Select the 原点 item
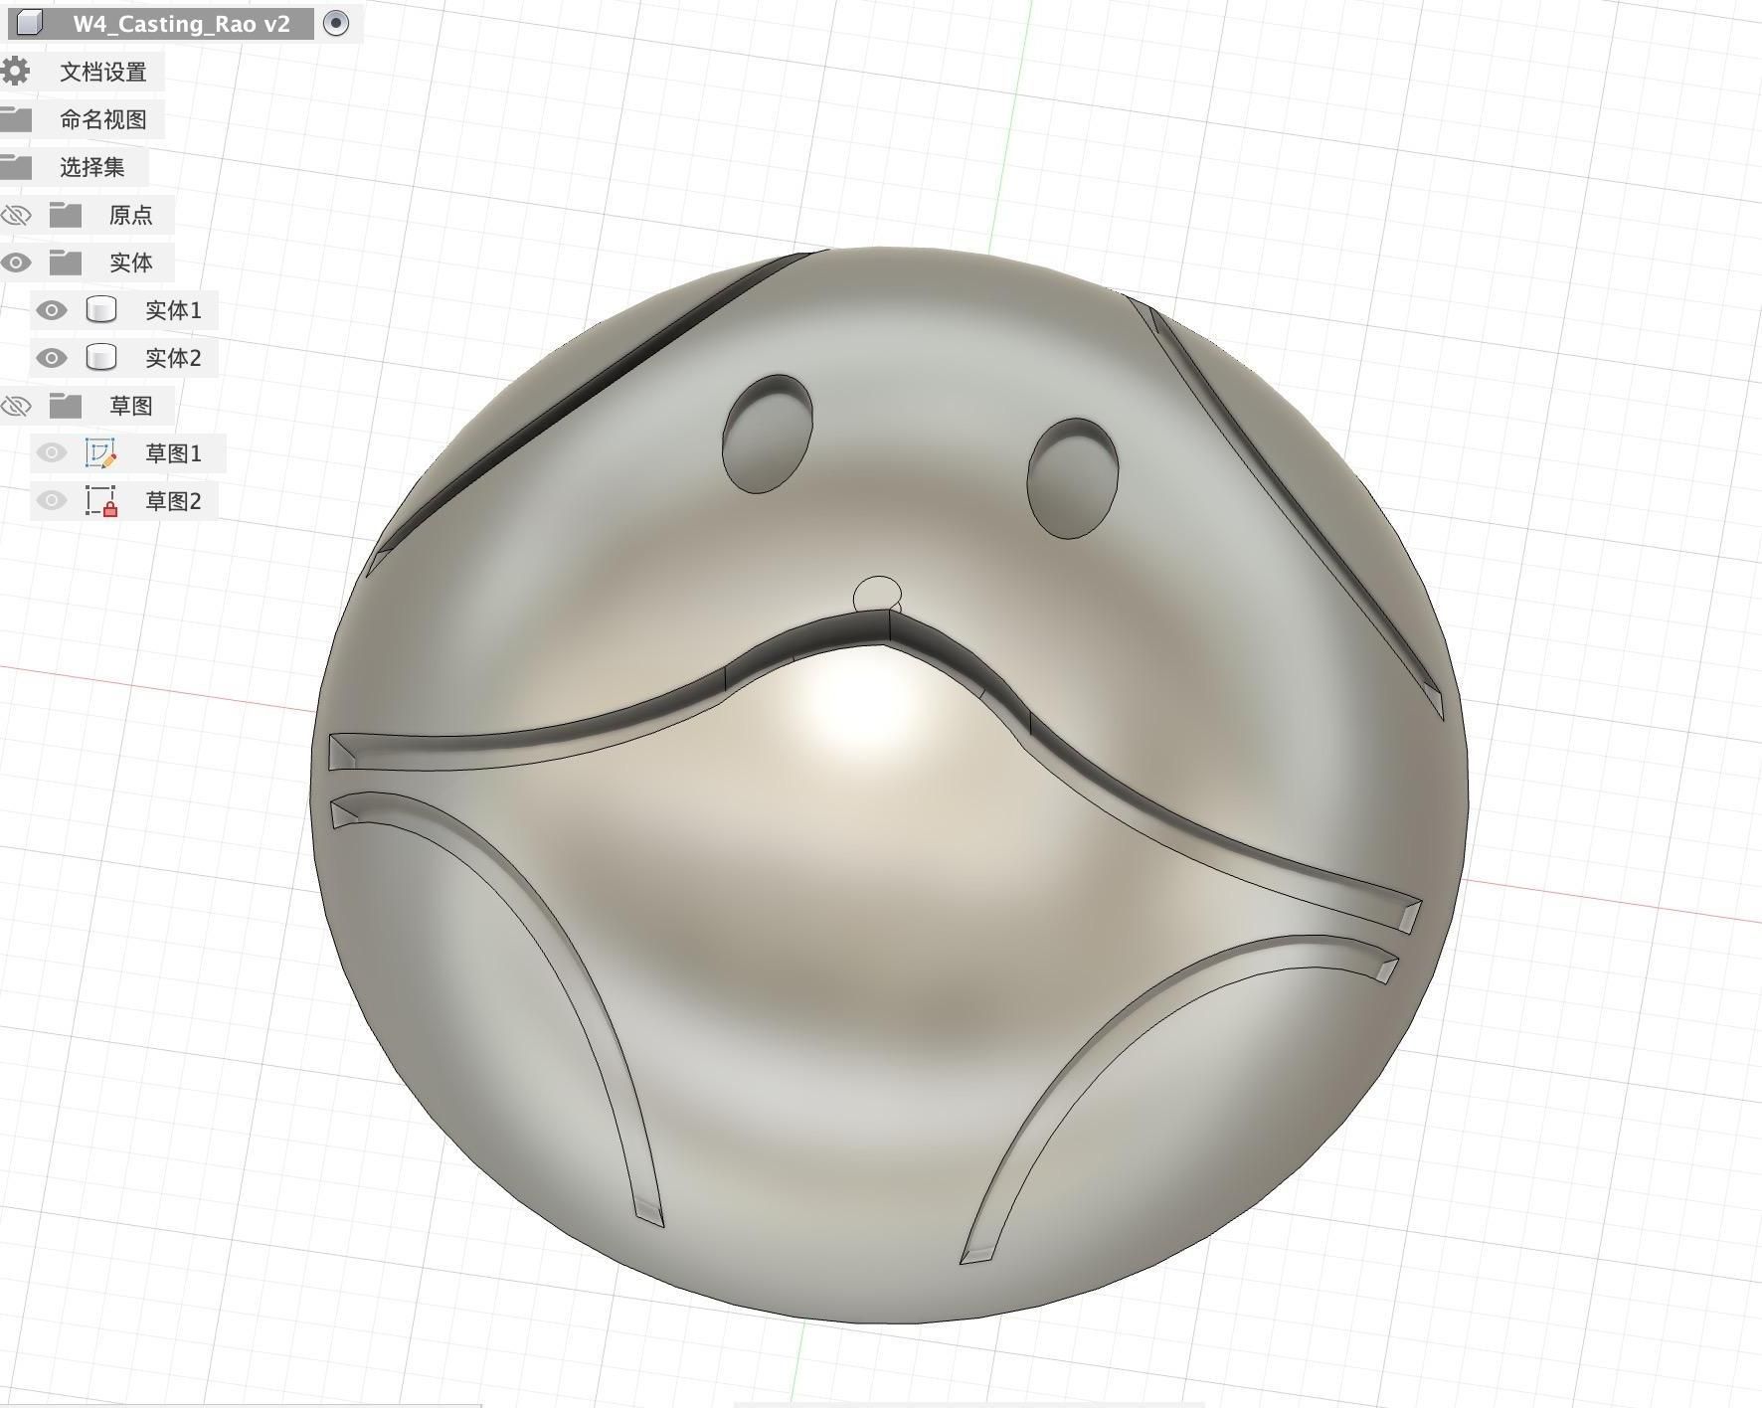 pyautogui.click(x=131, y=215)
